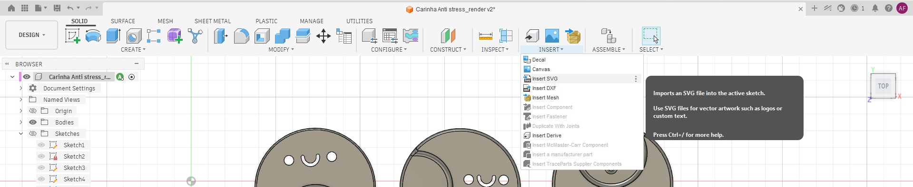Undo the last action

[70, 8]
